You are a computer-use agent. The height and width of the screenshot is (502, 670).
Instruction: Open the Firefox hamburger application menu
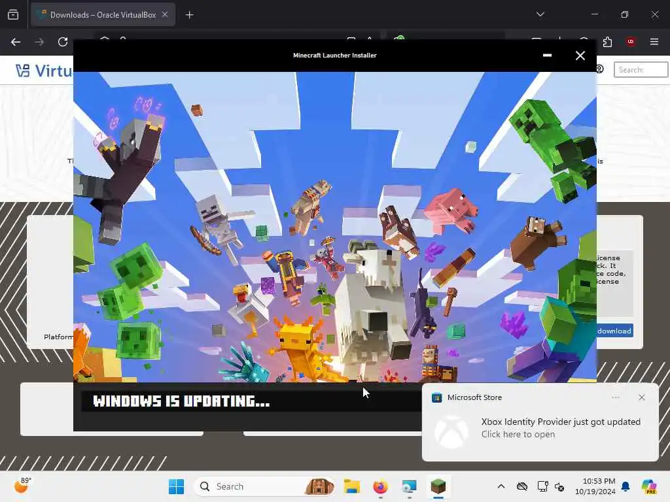pos(654,42)
